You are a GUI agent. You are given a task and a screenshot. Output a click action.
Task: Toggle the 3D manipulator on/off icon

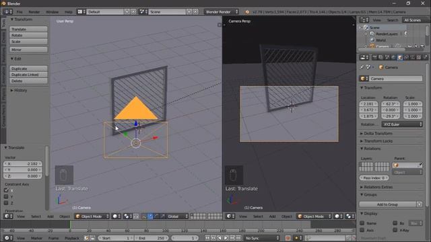click(x=143, y=216)
